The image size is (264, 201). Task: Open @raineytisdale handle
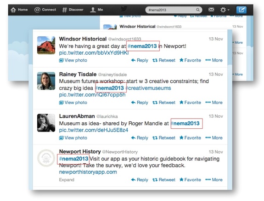[112, 75]
